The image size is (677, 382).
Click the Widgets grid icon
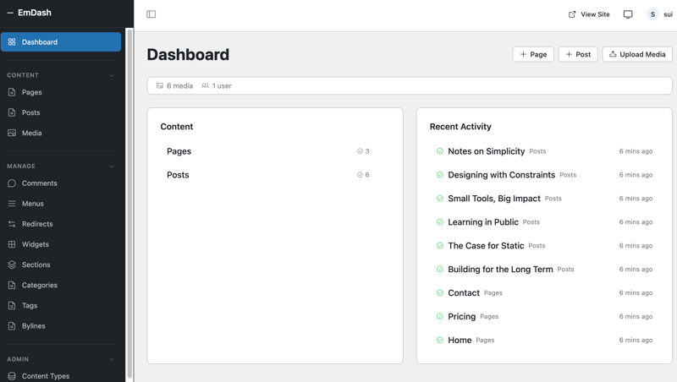12,244
